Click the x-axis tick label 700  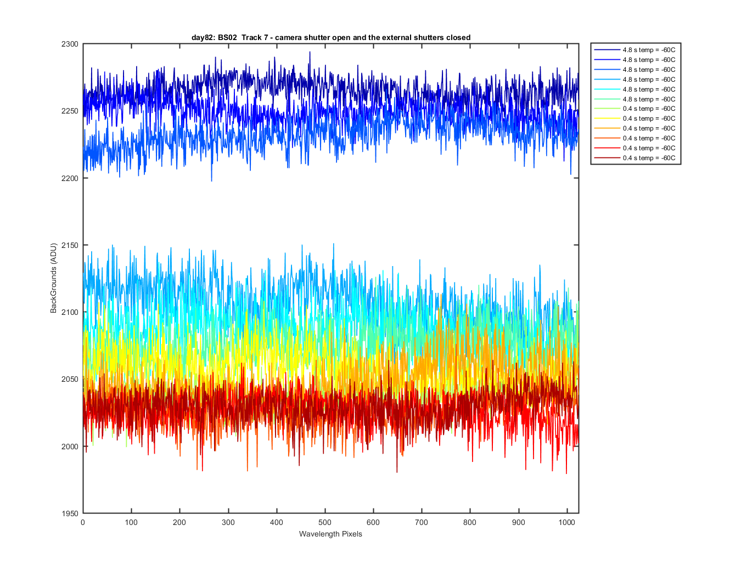pyautogui.click(x=422, y=522)
